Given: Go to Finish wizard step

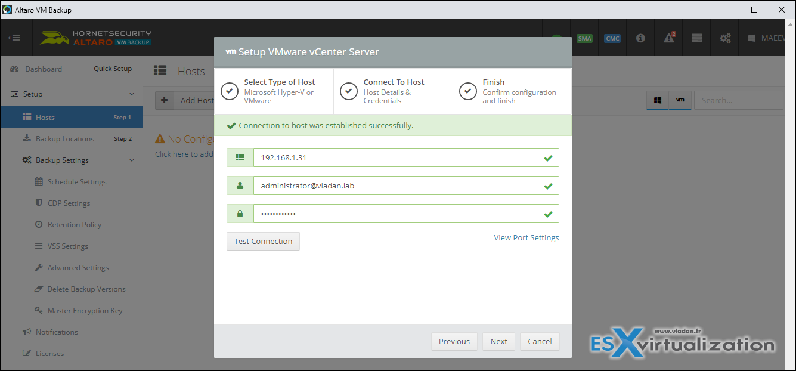Looking at the screenshot, I should pyautogui.click(x=512, y=91).
